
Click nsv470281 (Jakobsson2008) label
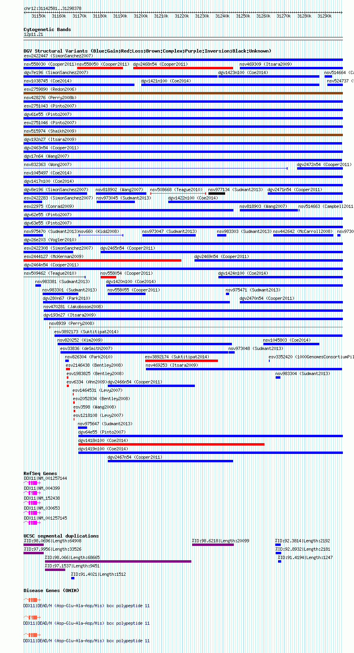[x=73, y=307]
